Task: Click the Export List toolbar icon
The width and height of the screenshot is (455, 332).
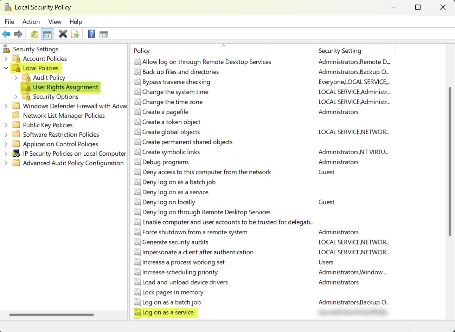Action: pos(75,34)
